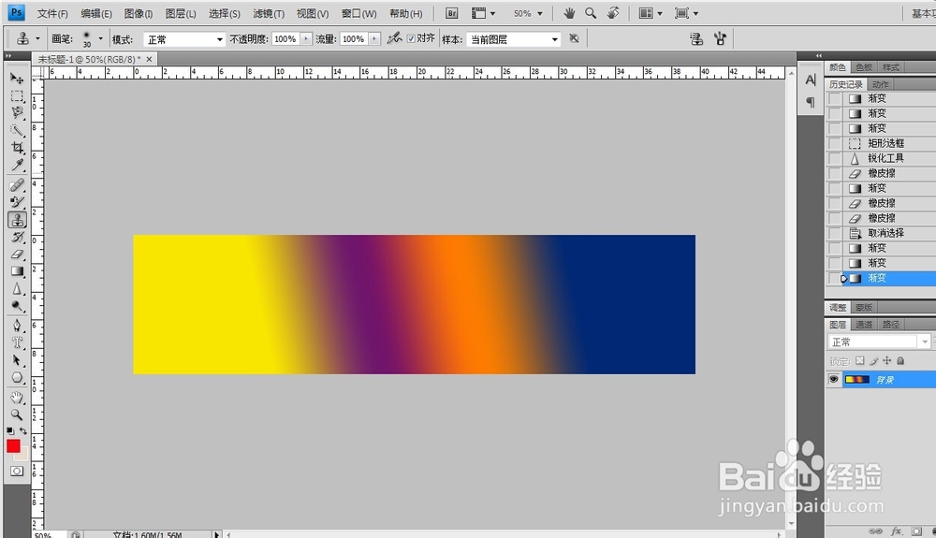936x538 pixels.
Task: Open the 样本 sample dropdown
Action: (513, 39)
